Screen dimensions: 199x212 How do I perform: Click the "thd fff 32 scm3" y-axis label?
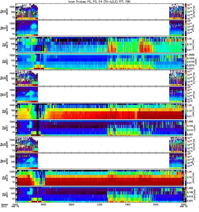4,95
